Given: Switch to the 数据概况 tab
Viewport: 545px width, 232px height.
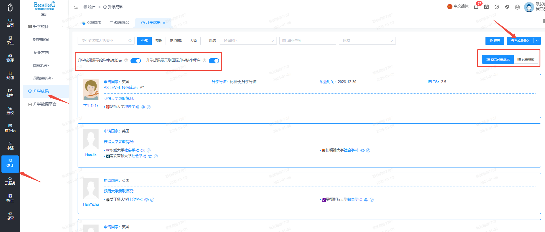Looking at the screenshot, I should coord(119,22).
